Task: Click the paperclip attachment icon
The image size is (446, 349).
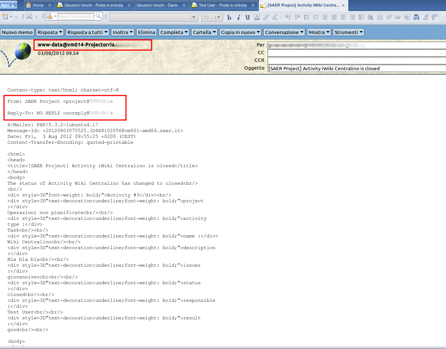Action: [389, 17]
